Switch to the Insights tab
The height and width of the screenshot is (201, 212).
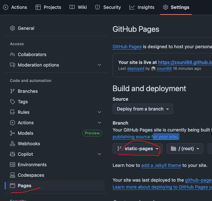click(142, 7)
